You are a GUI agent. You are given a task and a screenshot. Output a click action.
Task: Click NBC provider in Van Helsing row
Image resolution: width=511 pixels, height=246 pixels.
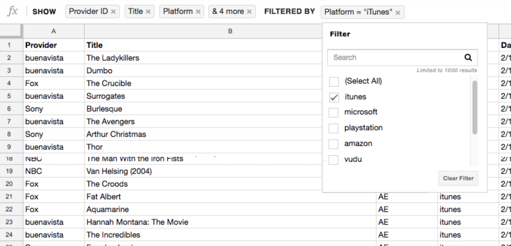(x=54, y=171)
